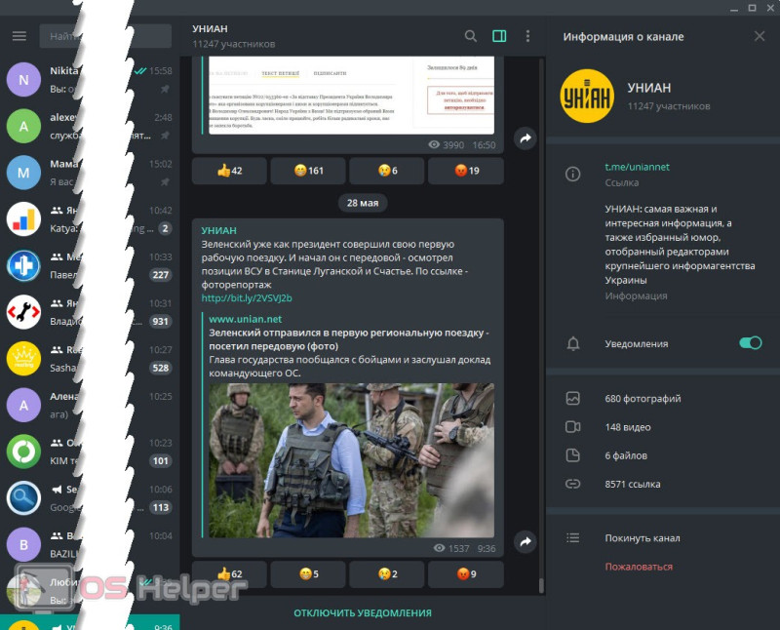The width and height of the screenshot is (780, 630).
Task: Click the UNIAN channel logo avatar
Action: pyautogui.click(x=587, y=97)
